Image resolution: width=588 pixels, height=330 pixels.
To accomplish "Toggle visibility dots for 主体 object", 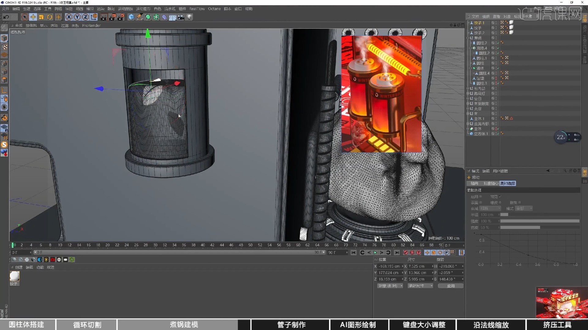I will coord(496,129).
